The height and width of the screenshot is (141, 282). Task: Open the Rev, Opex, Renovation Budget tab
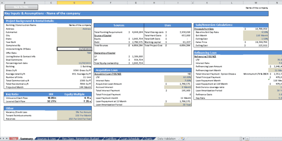(80, 139)
